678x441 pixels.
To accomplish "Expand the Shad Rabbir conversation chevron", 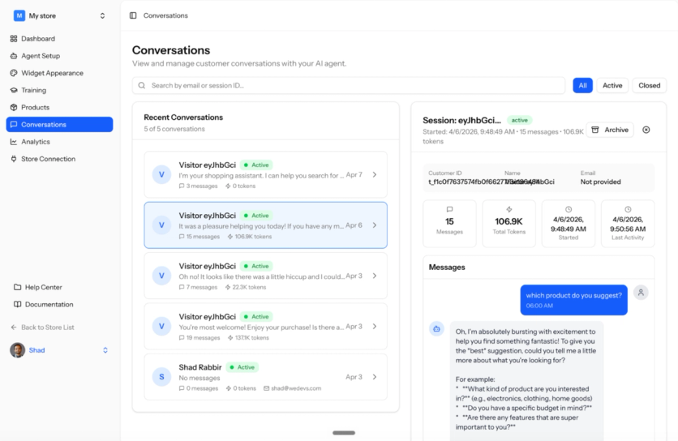I will 375,377.
